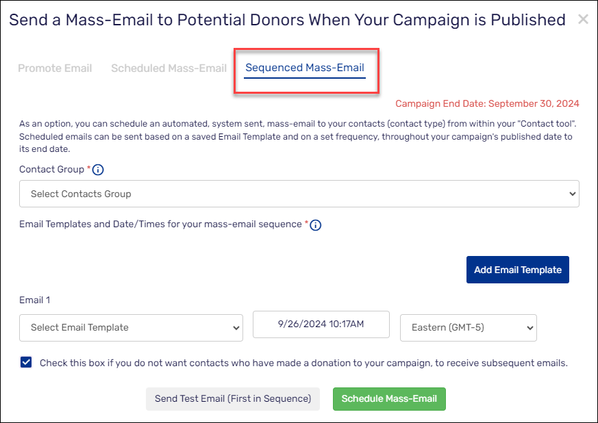
Task: Switch to the Promote Email tab
Action: tap(55, 68)
